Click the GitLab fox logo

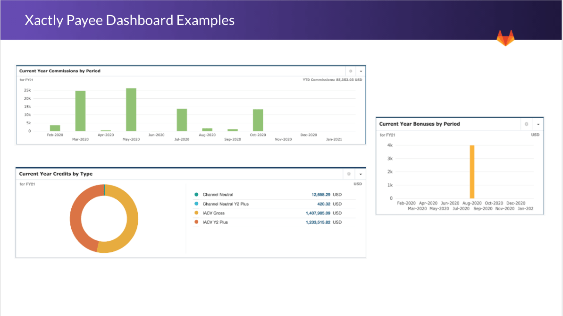click(x=505, y=38)
